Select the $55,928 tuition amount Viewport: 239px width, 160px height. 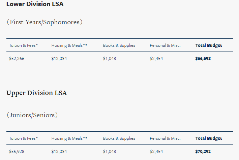tap(17, 152)
